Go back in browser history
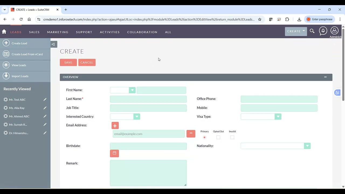The width and height of the screenshot is (345, 194). click(5, 19)
